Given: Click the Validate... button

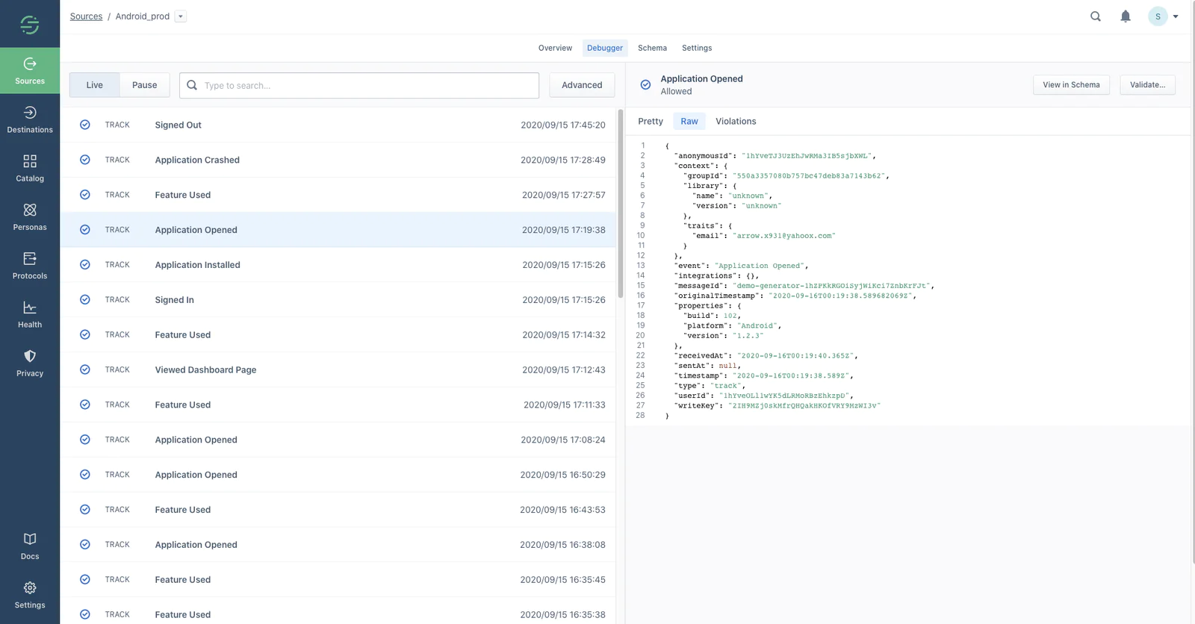Looking at the screenshot, I should (1147, 85).
